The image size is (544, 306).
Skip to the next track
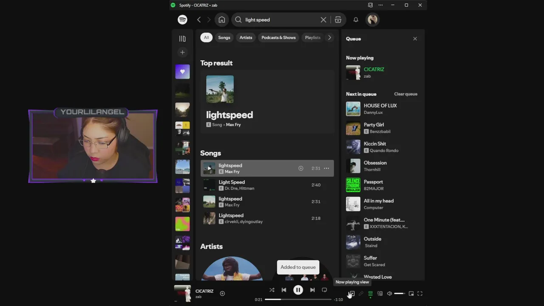(x=312, y=290)
